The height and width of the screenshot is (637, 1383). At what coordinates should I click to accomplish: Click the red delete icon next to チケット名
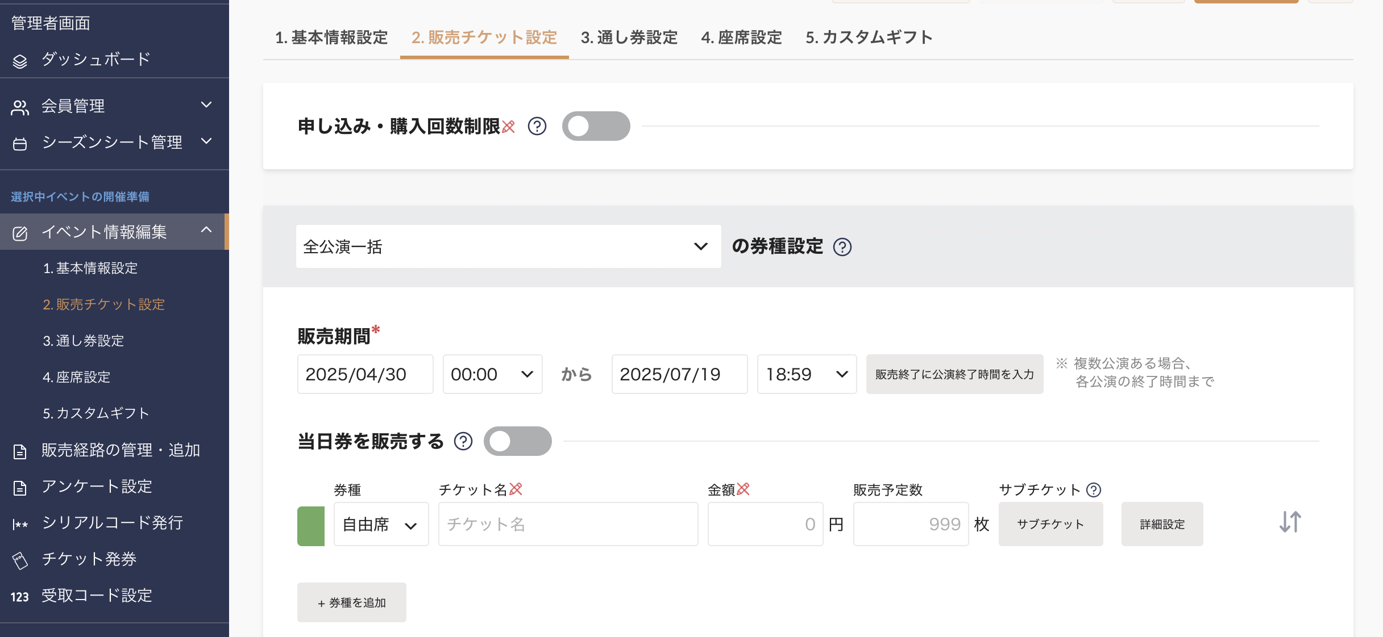tap(516, 489)
